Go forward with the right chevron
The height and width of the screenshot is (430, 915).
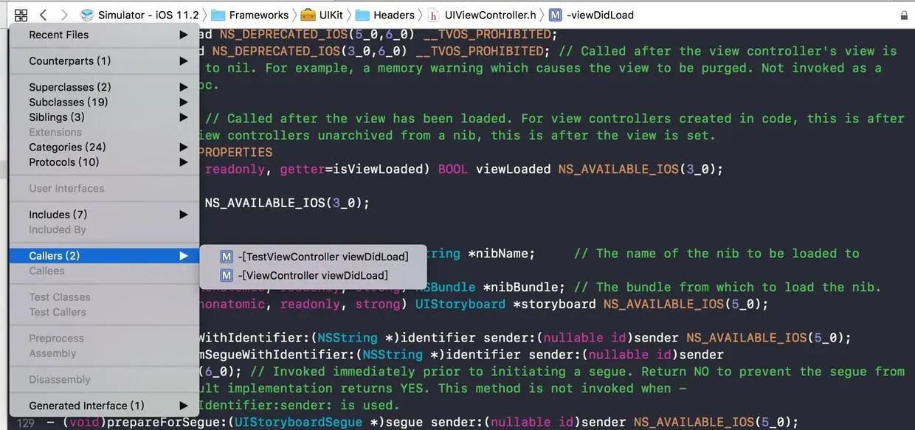pyautogui.click(x=64, y=15)
